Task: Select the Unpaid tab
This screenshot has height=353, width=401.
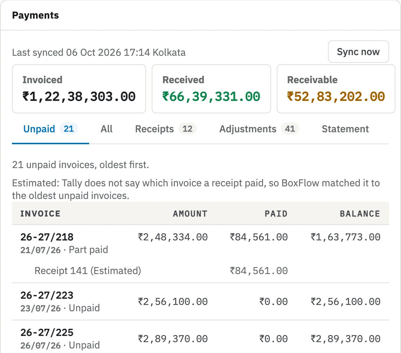Action: (x=50, y=129)
